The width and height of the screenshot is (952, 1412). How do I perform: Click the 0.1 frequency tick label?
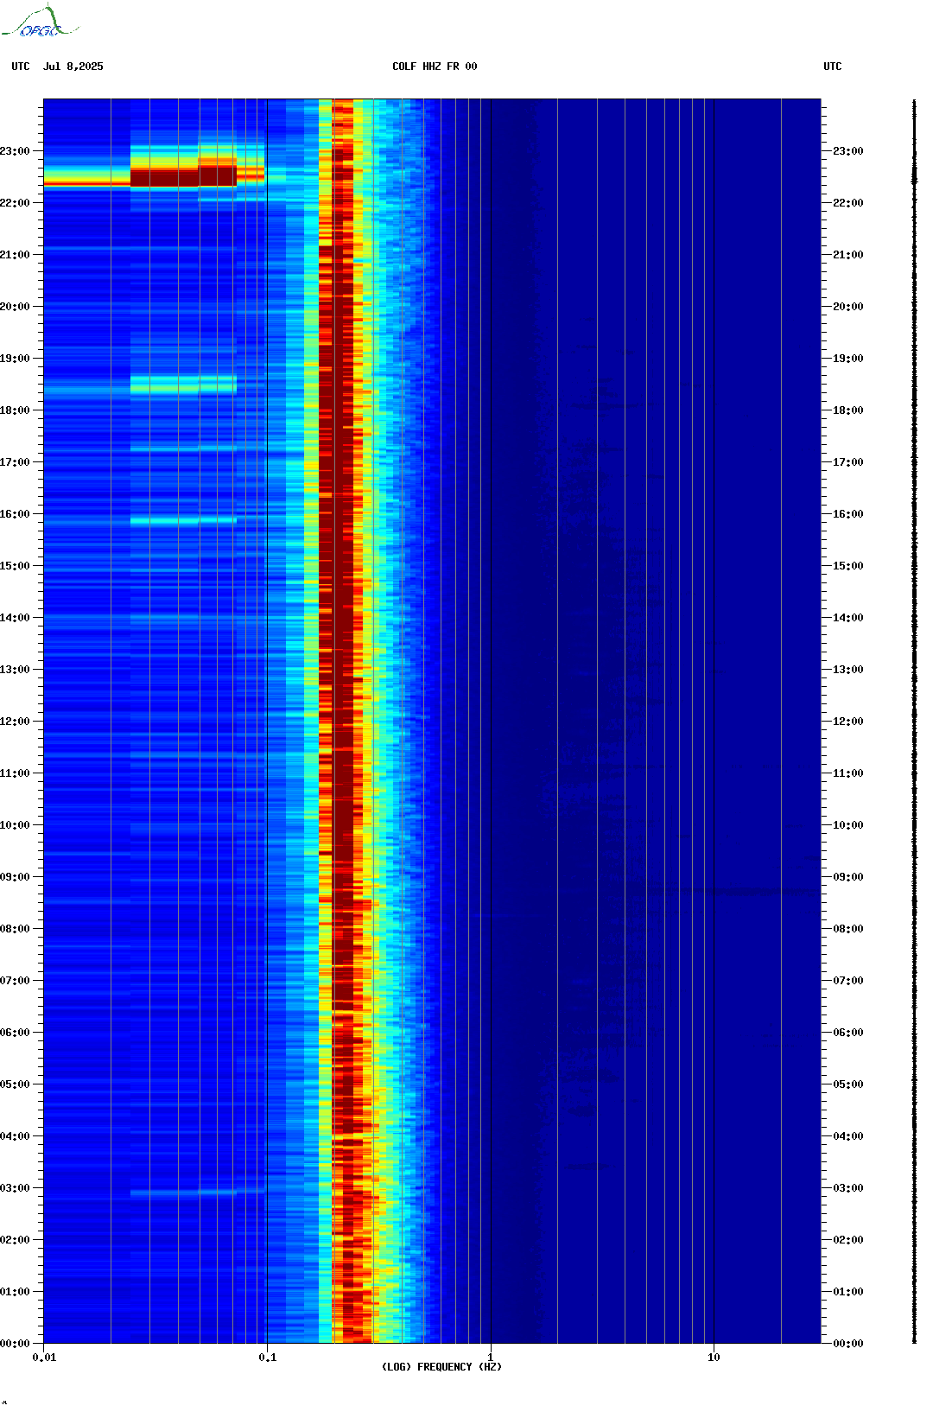(x=268, y=1358)
